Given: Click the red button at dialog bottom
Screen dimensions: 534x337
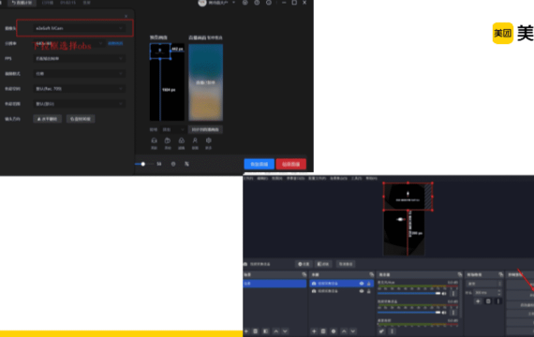Looking at the screenshot, I should point(291,164).
